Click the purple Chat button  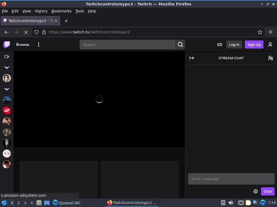[x=268, y=191]
